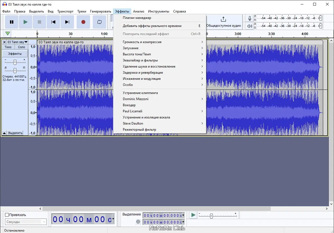Enable the Привязать snapping checkbox

tap(7, 215)
